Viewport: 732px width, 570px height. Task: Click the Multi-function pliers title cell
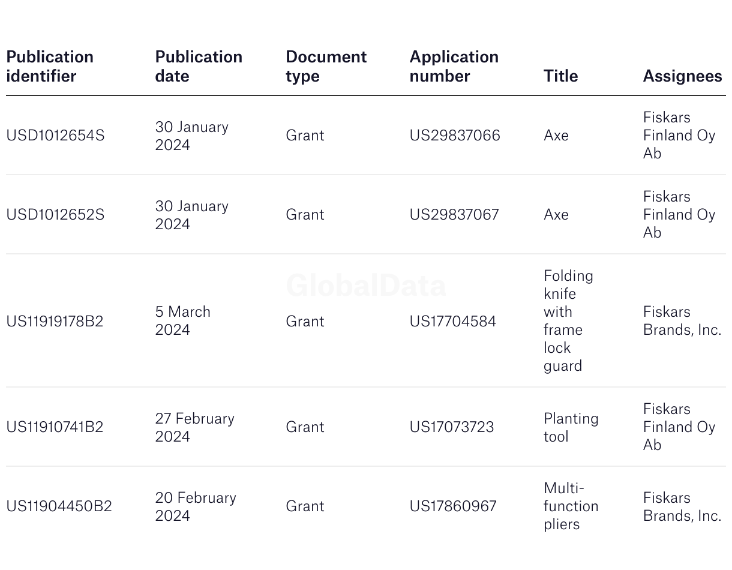point(571,506)
